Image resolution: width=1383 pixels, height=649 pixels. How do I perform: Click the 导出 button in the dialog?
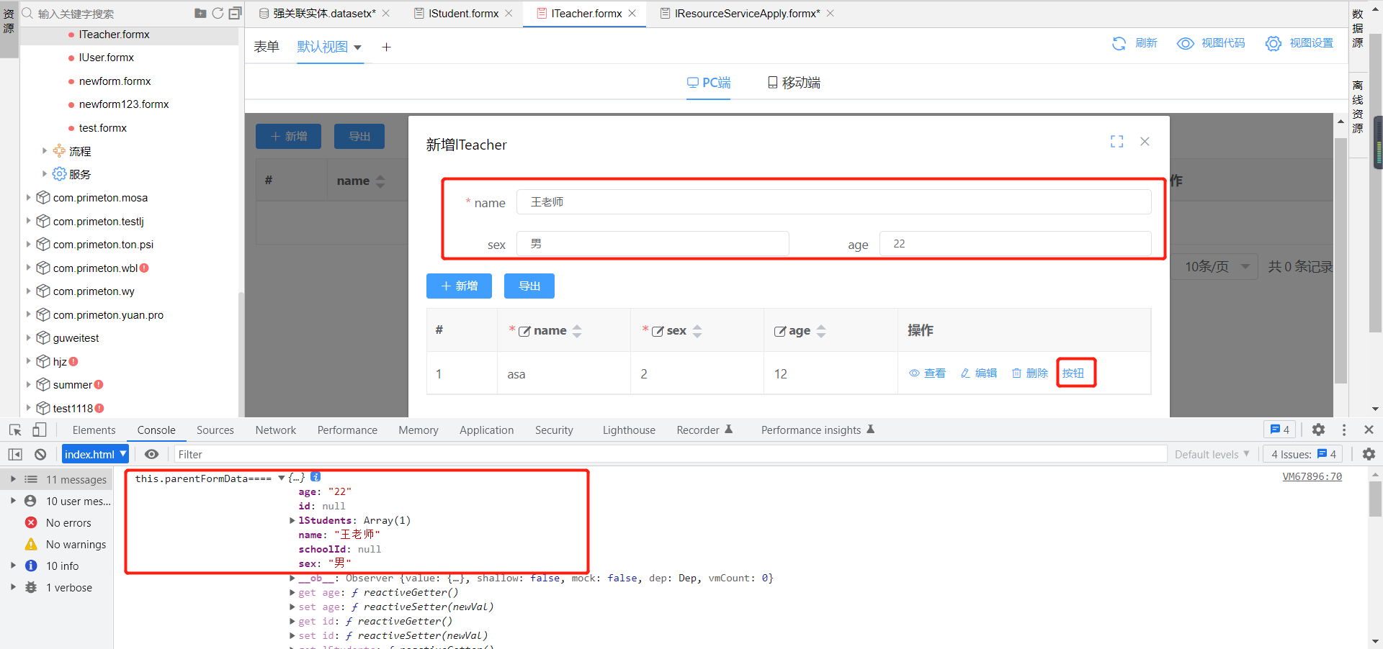pyautogui.click(x=529, y=286)
